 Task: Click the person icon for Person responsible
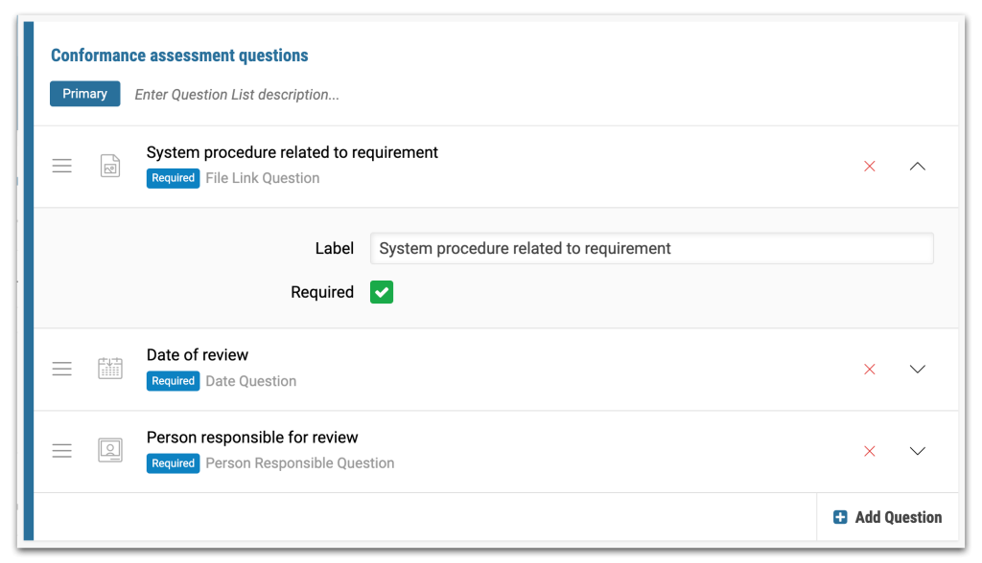[110, 450]
